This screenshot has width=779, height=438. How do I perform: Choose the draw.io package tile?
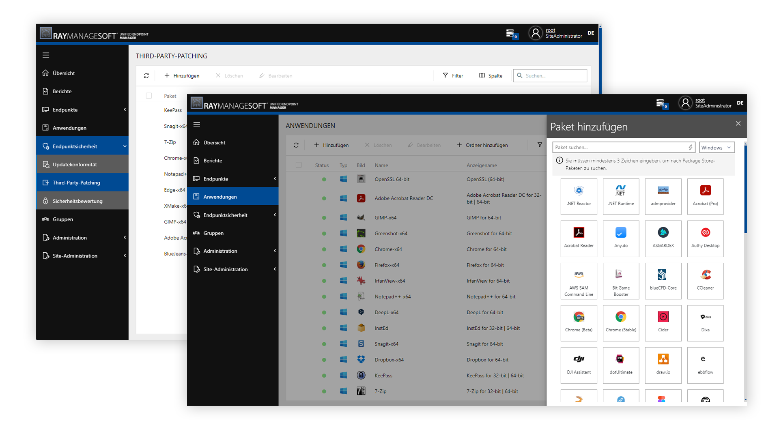(x=663, y=365)
